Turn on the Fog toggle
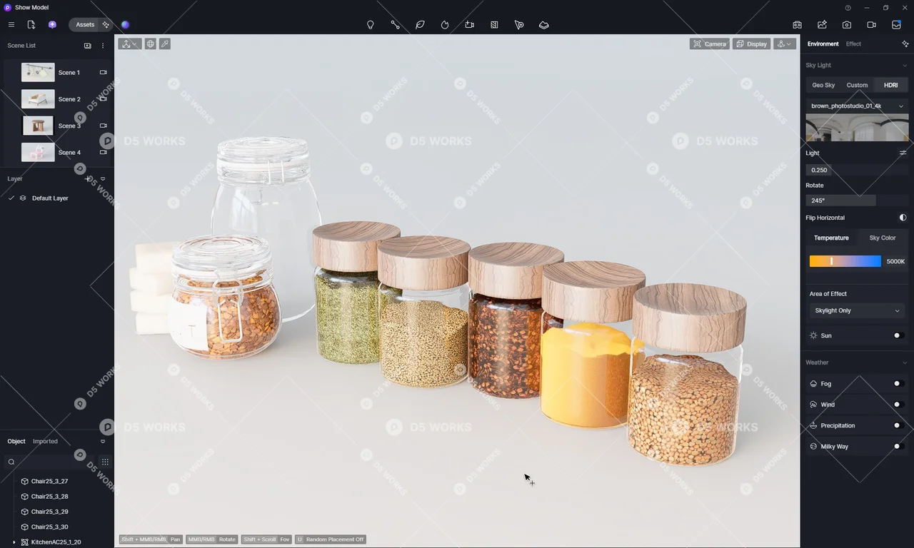Image resolution: width=914 pixels, height=548 pixels. tap(898, 384)
